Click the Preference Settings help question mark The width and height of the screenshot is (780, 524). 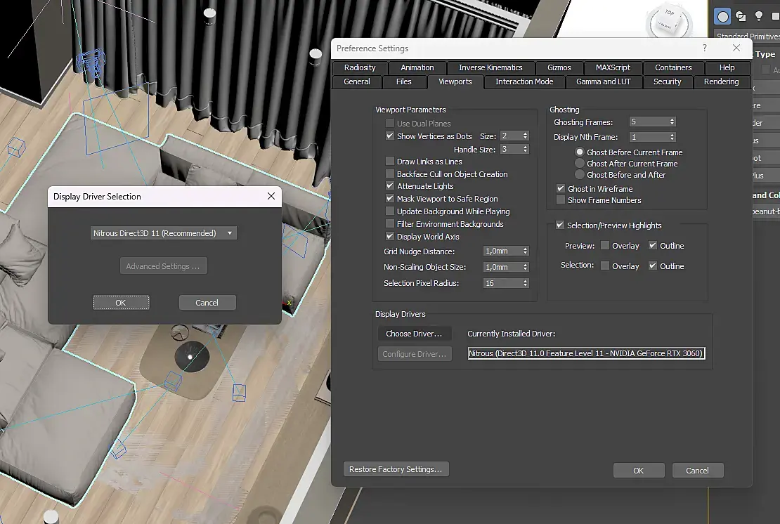click(x=705, y=48)
